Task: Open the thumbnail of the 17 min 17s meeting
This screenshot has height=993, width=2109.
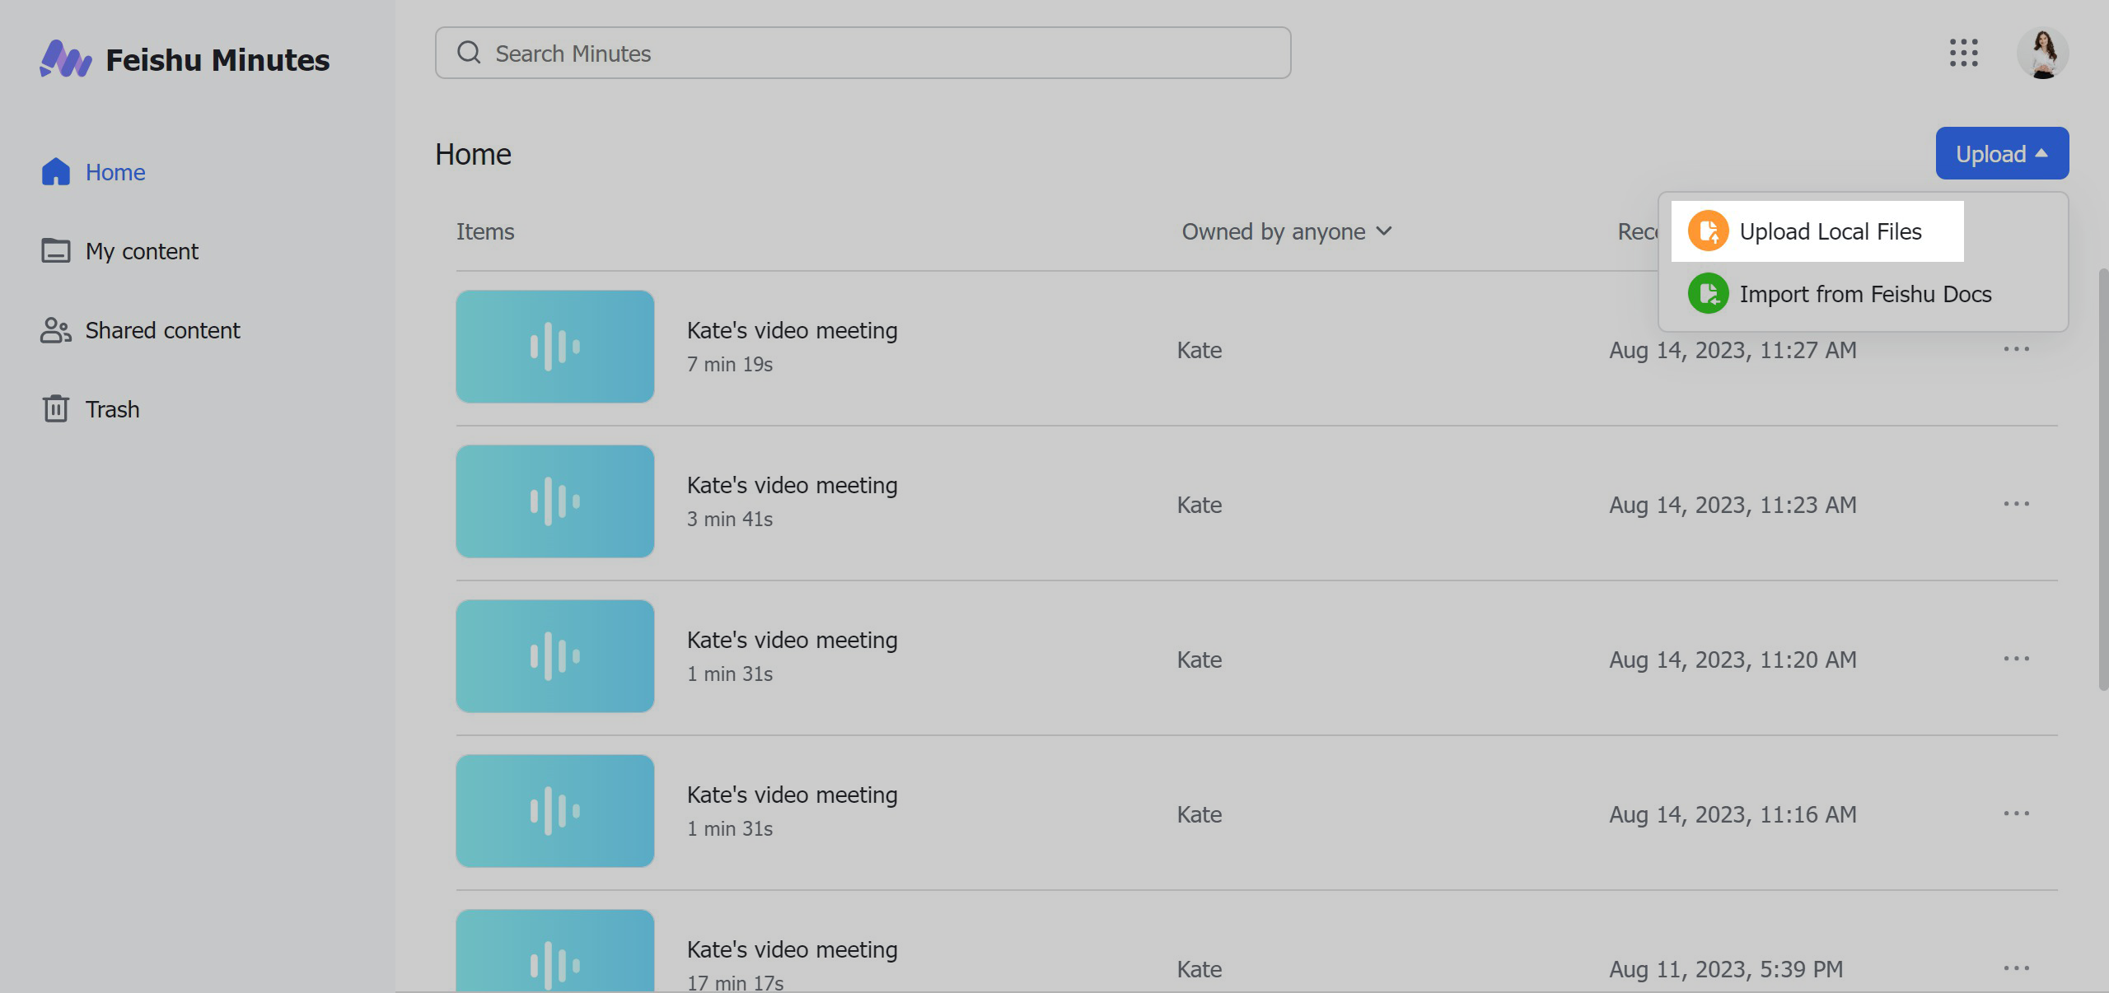Action: click(x=554, y=955)
